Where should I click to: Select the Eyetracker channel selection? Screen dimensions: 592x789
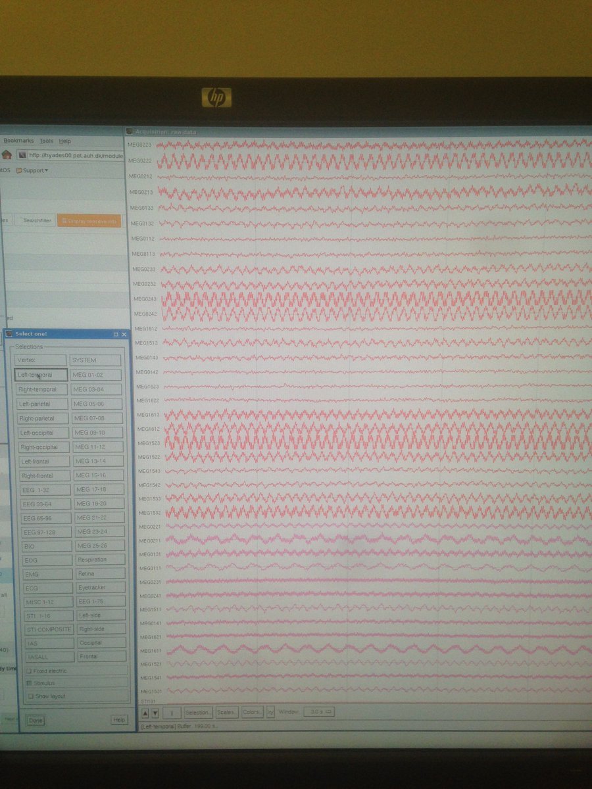pyautogui.click(x=101, y=587)
